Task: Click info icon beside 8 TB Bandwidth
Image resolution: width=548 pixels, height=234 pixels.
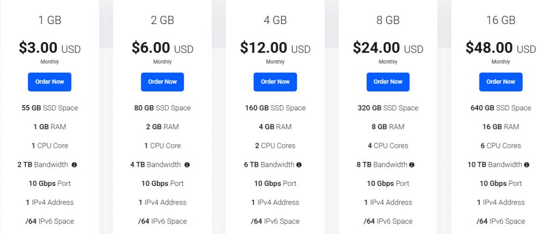Action: pos(412,165)
